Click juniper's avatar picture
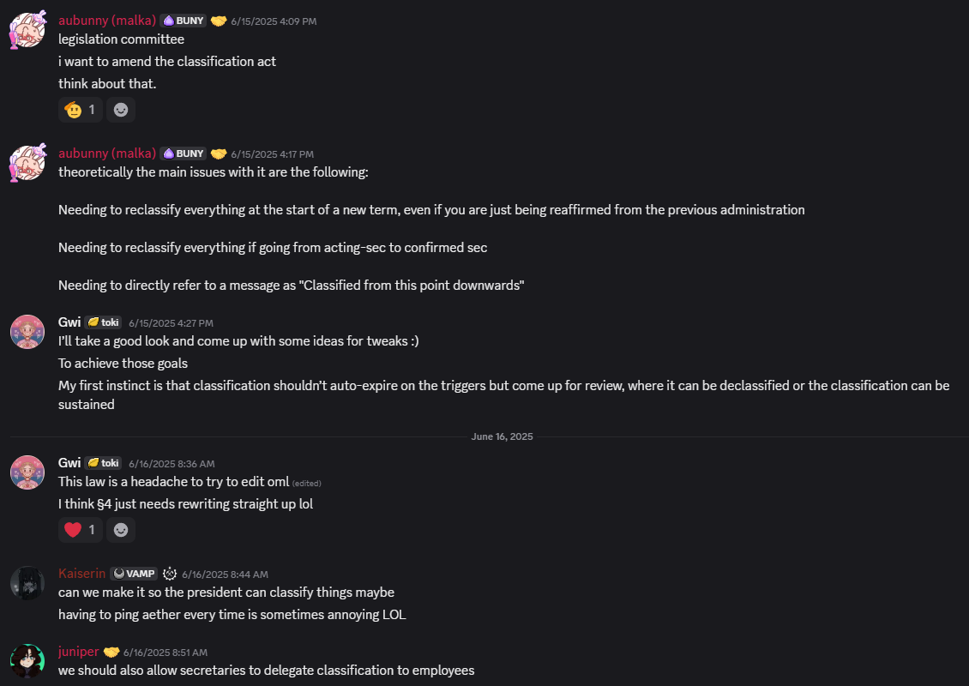This screenshot has height=686, width=969. pyautogui.click(x=27, y=661)
